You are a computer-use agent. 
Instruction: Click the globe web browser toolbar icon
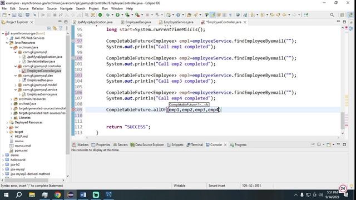[238, 15]
